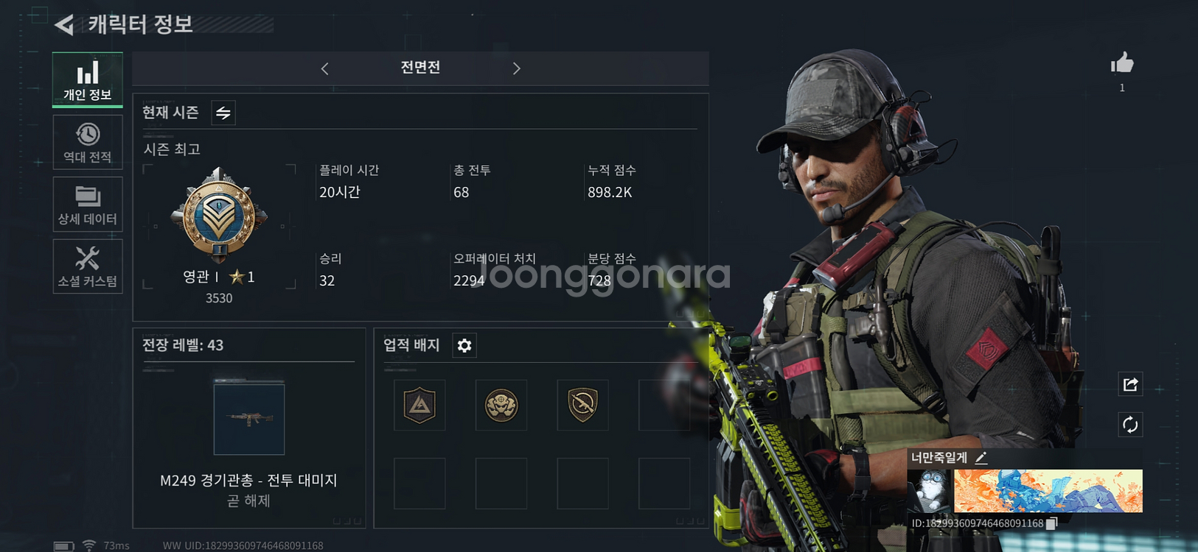Viewport: 1198px width, 552px height.
Task: Select the second skull achievement badge
Action: [501, 405]
